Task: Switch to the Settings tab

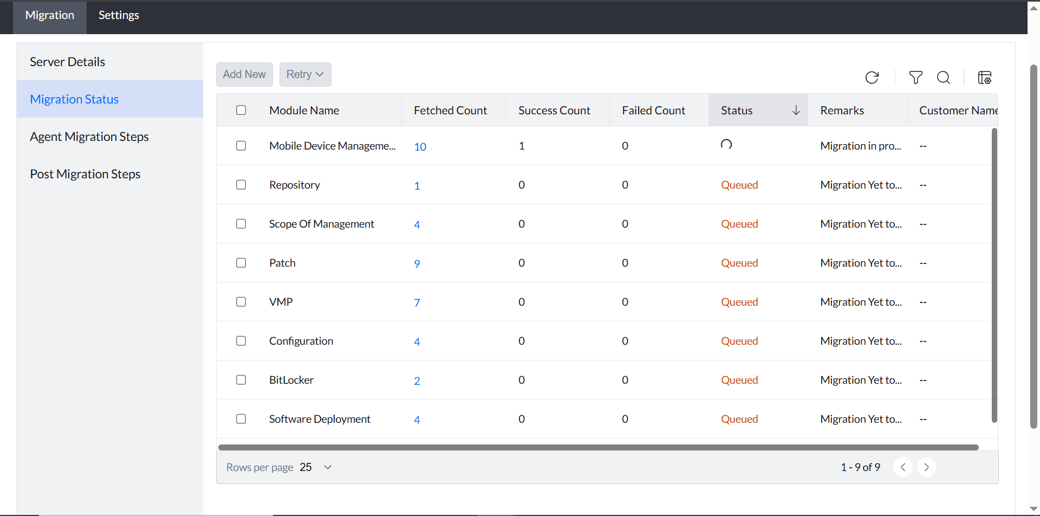Action: pyautogui.click(x=119, y=15)
